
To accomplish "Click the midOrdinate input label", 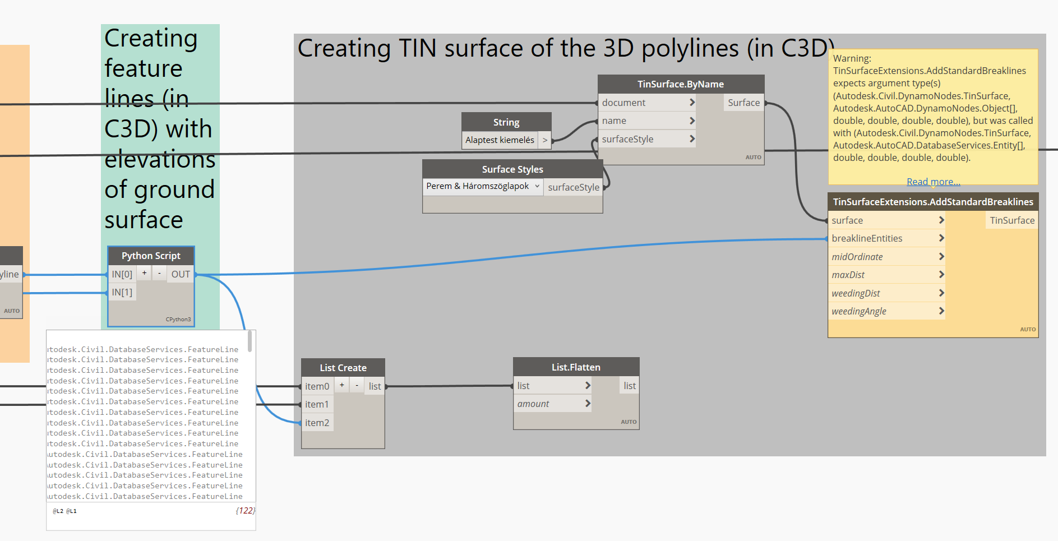I will [857, 257].
